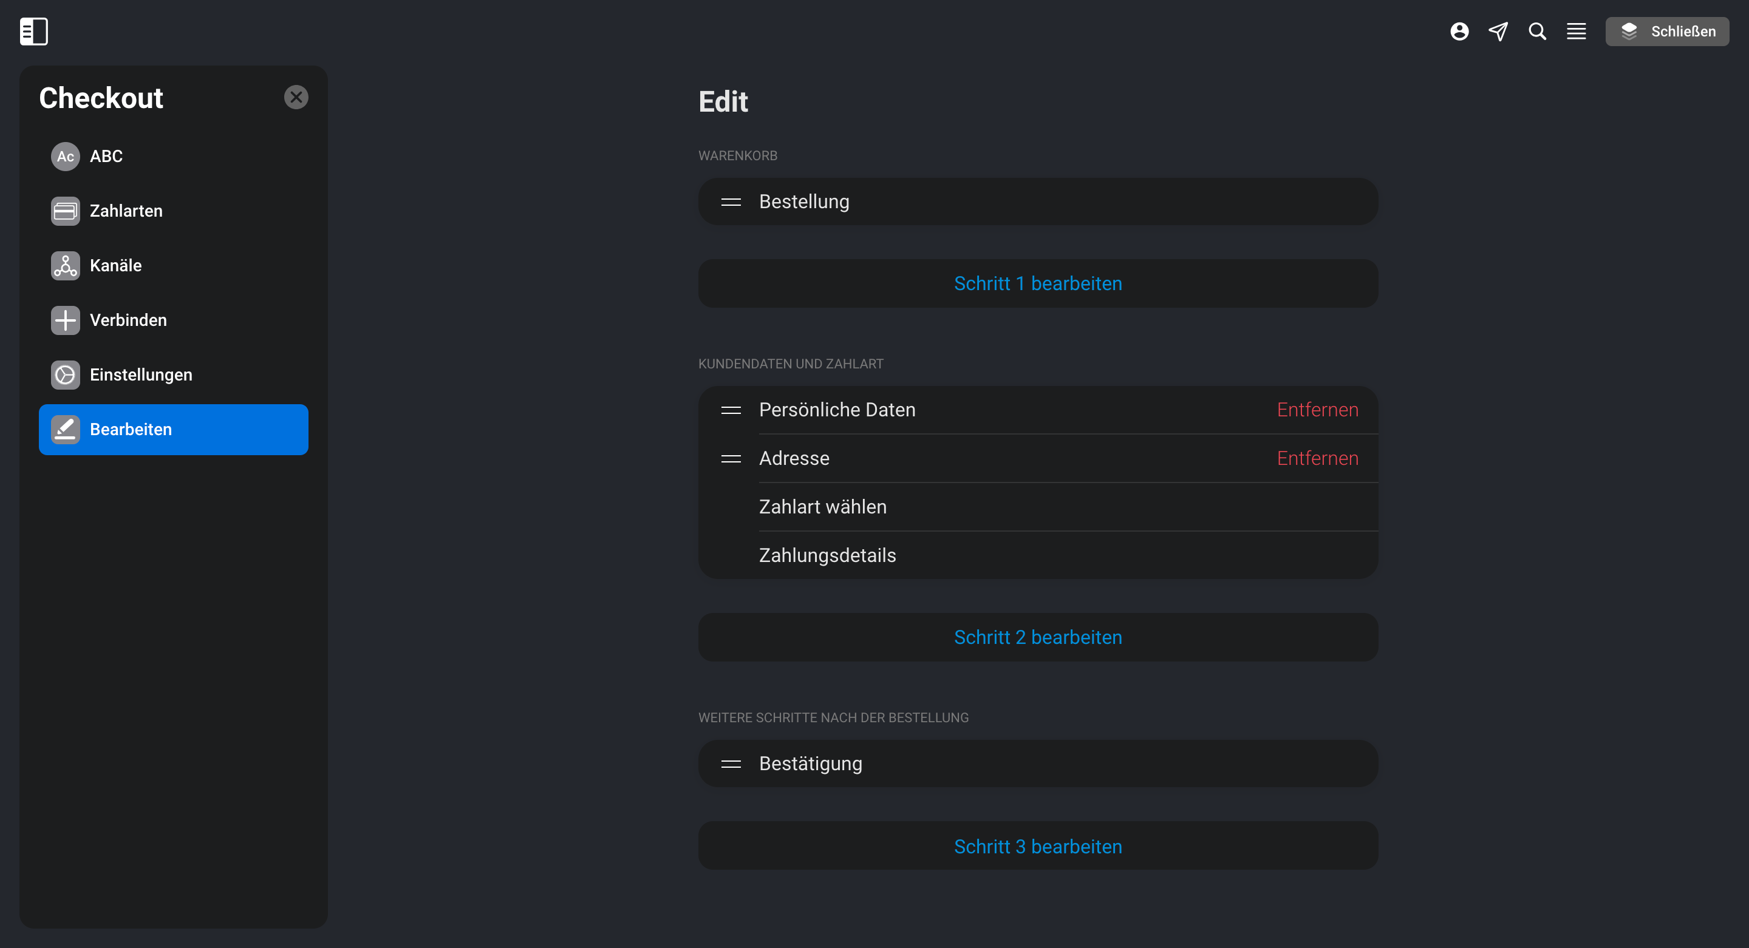Open Zahlarten in sidebar
This screenshot has height=948, width=1749.
coord(173,211)
